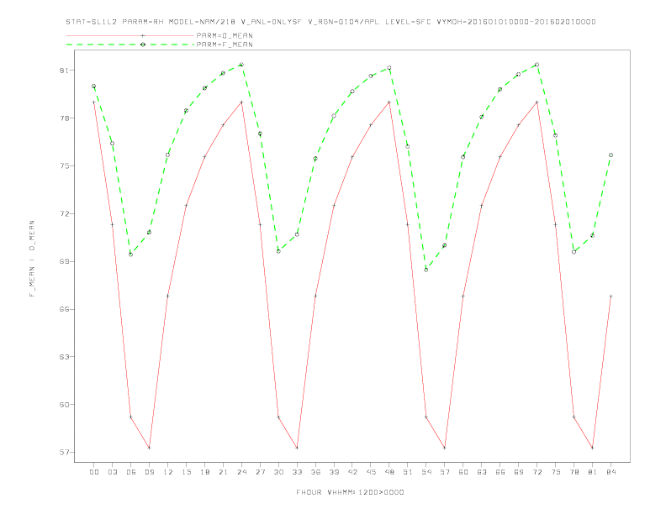666x514 pixels.
Task: Click y-axis tick label 66
Action: [x=64, y=309]
